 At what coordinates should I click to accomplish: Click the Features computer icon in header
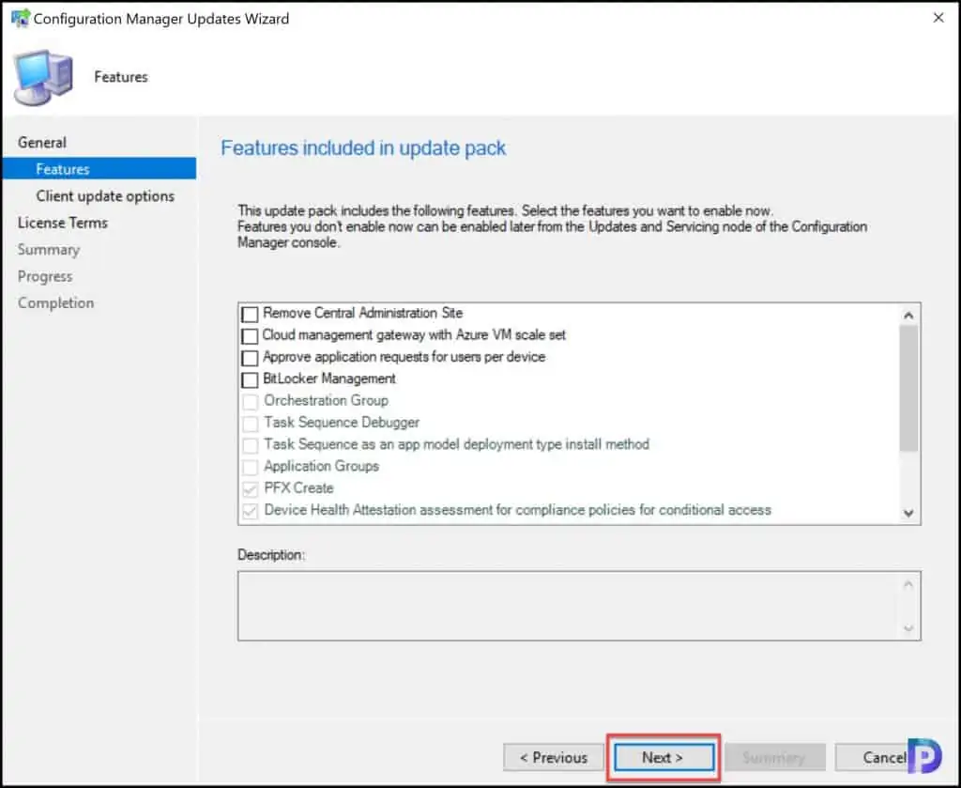pos(43,78)
